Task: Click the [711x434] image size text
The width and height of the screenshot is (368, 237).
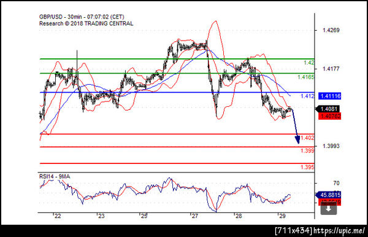Action: tap(294, 231)
